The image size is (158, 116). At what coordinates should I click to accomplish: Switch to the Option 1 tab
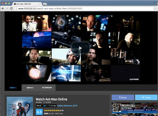click(x=13, y=87)
